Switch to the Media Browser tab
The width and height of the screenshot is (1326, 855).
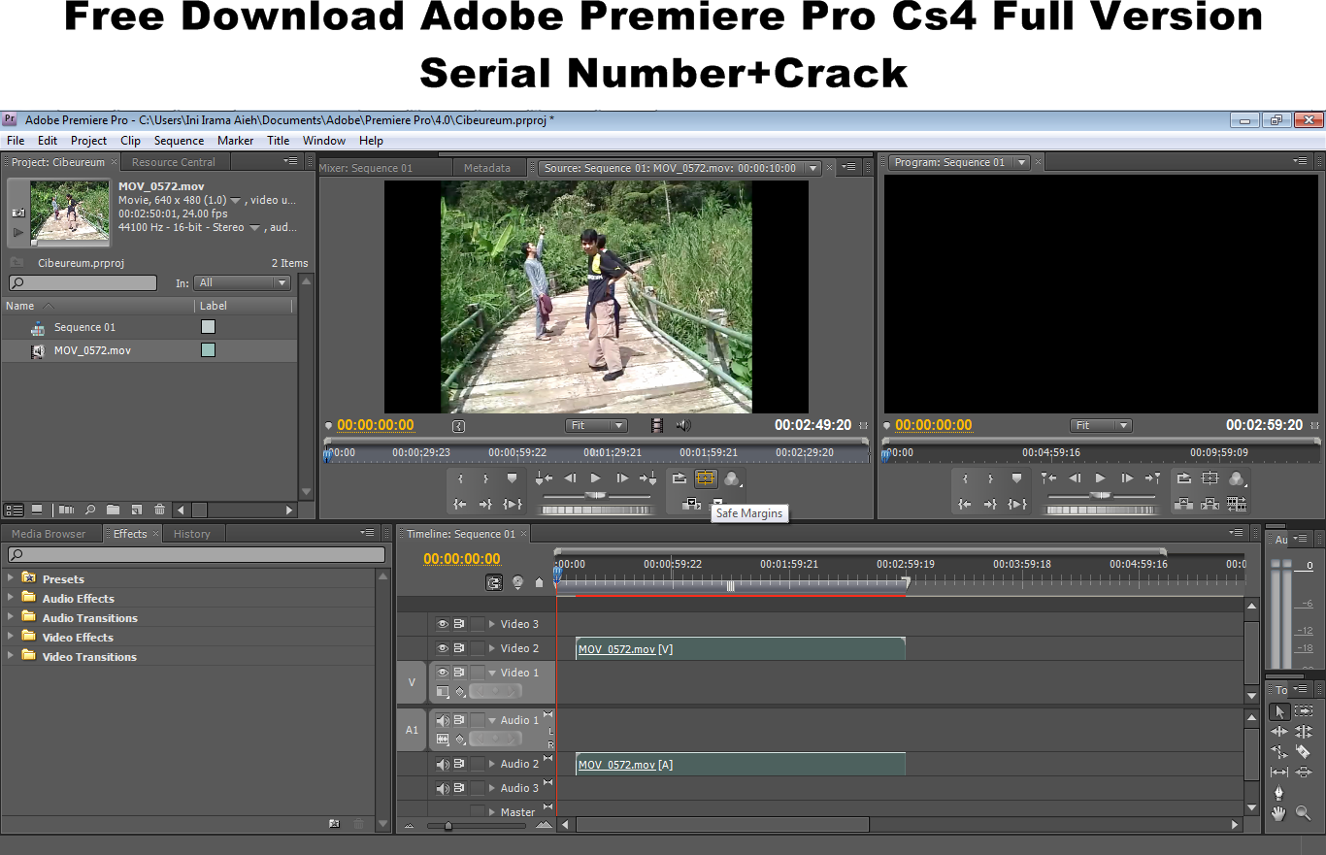49,534
